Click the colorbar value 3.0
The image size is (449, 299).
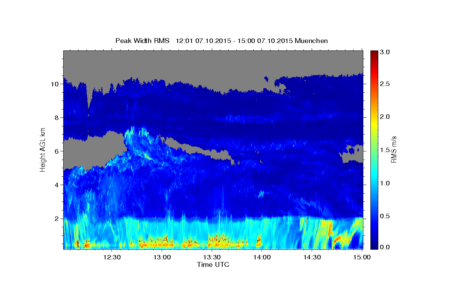pos(385,52)
